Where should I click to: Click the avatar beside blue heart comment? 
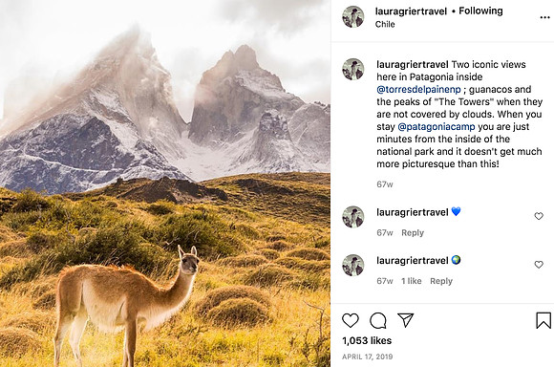[x=353, y=217]
